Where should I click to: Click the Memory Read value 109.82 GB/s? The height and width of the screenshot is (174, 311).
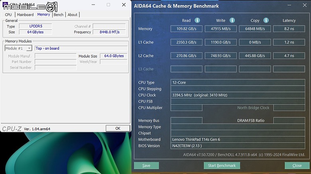coord(187,29)
